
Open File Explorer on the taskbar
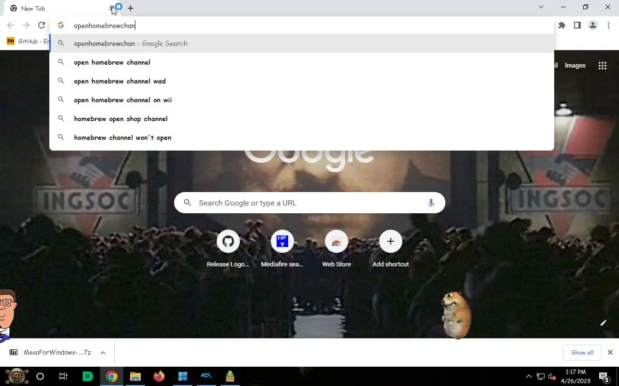point(135,376)
